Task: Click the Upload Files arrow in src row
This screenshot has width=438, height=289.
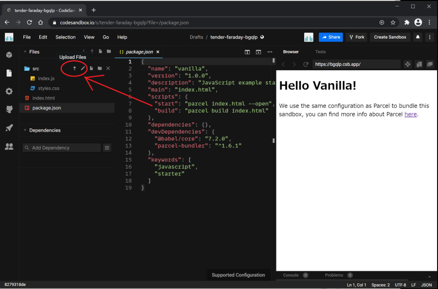Action: (74, 69)
